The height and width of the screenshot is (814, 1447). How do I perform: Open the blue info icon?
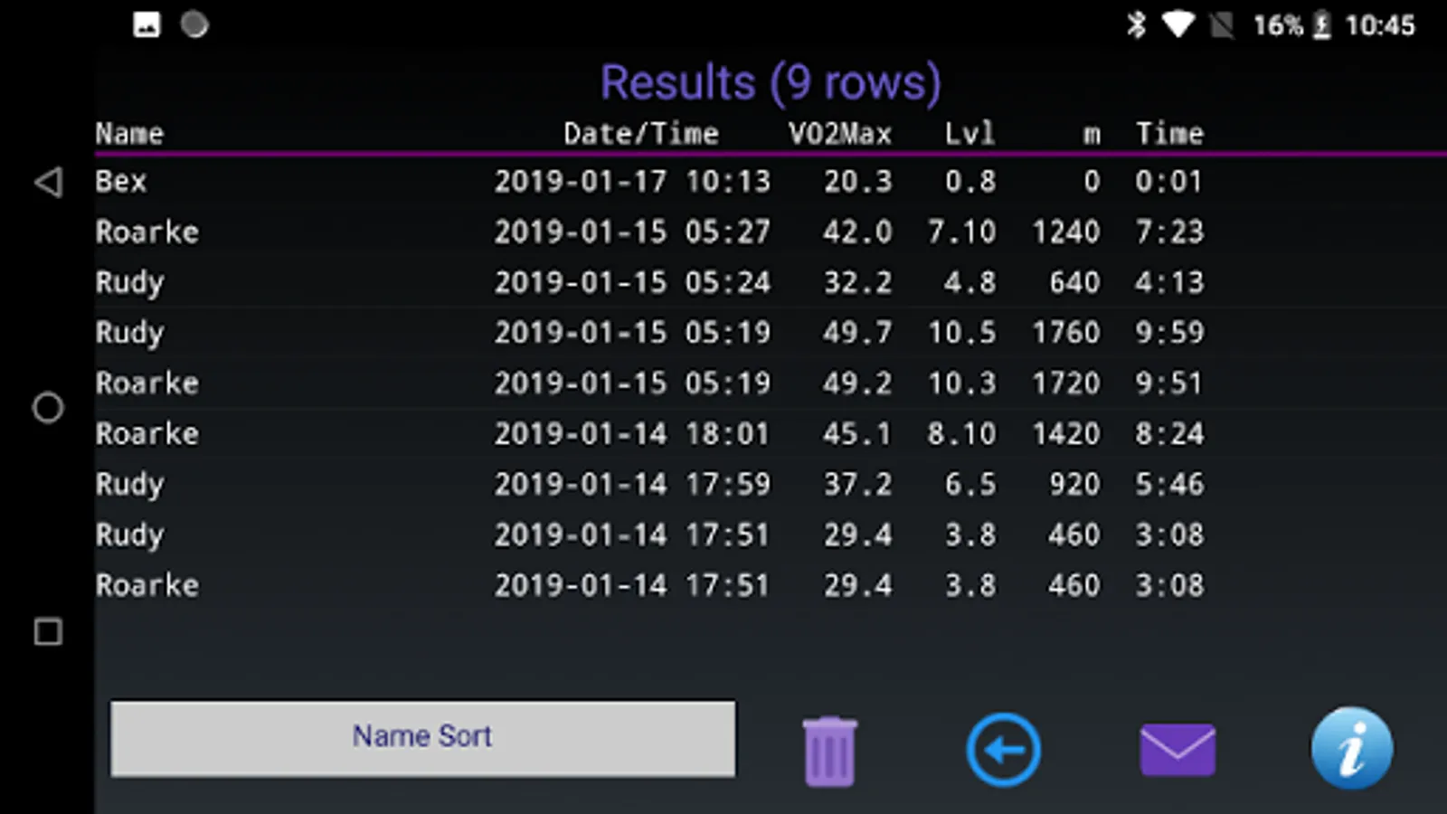click(x=1351, y=749)
